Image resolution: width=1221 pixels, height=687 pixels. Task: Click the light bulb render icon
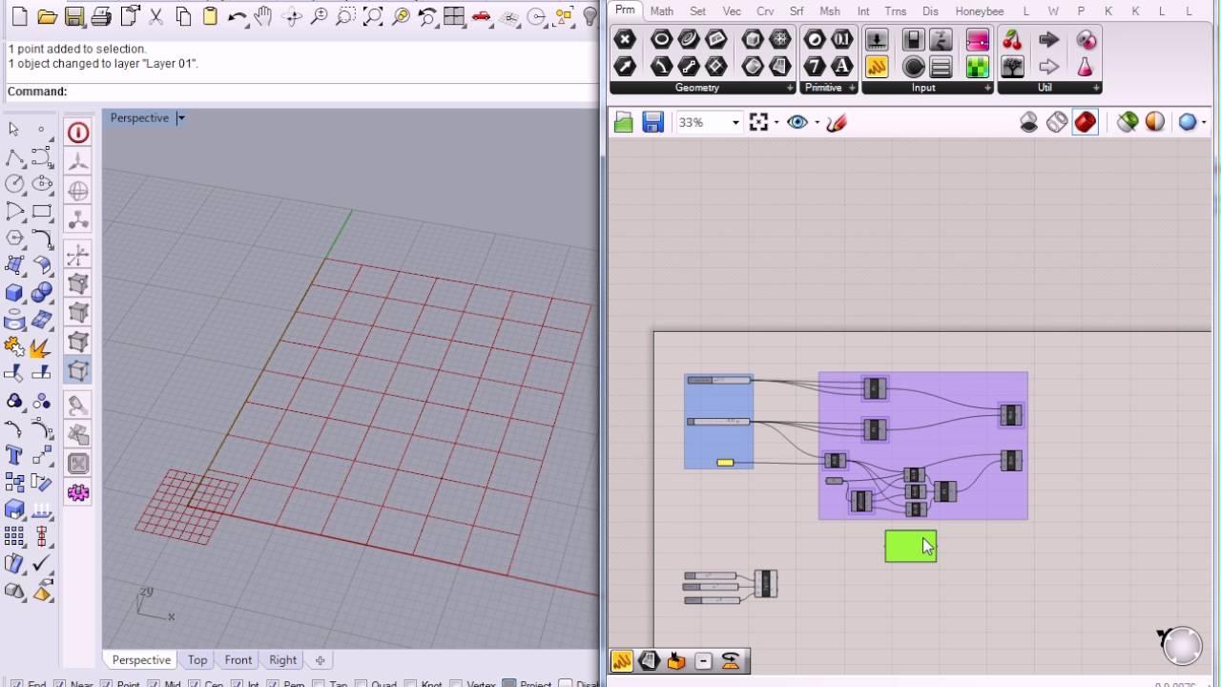point(592,16)
